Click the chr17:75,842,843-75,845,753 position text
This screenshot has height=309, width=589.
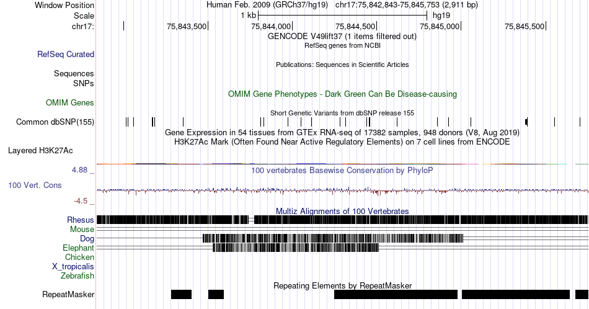[x=407, y=5]
